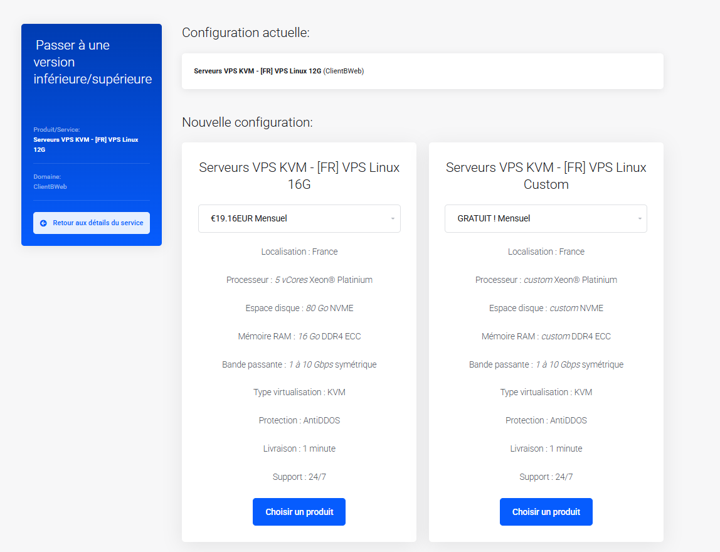Choose the VPS Linux 16G product
The width and height of the screenshot is (720, 552).
(299, 512)
